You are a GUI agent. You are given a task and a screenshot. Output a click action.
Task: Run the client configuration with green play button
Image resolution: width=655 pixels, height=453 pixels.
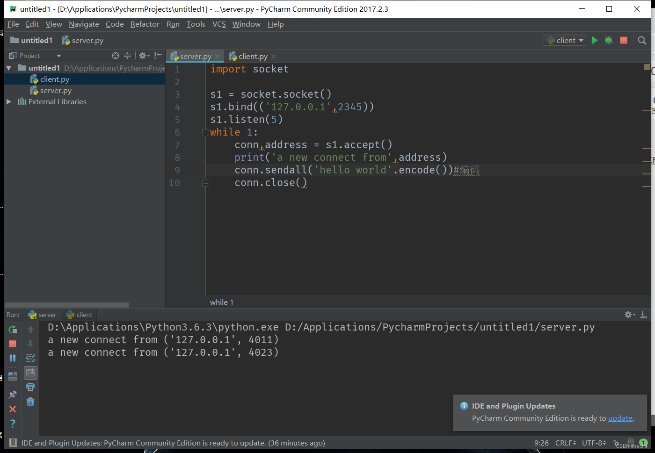[595, 41]
